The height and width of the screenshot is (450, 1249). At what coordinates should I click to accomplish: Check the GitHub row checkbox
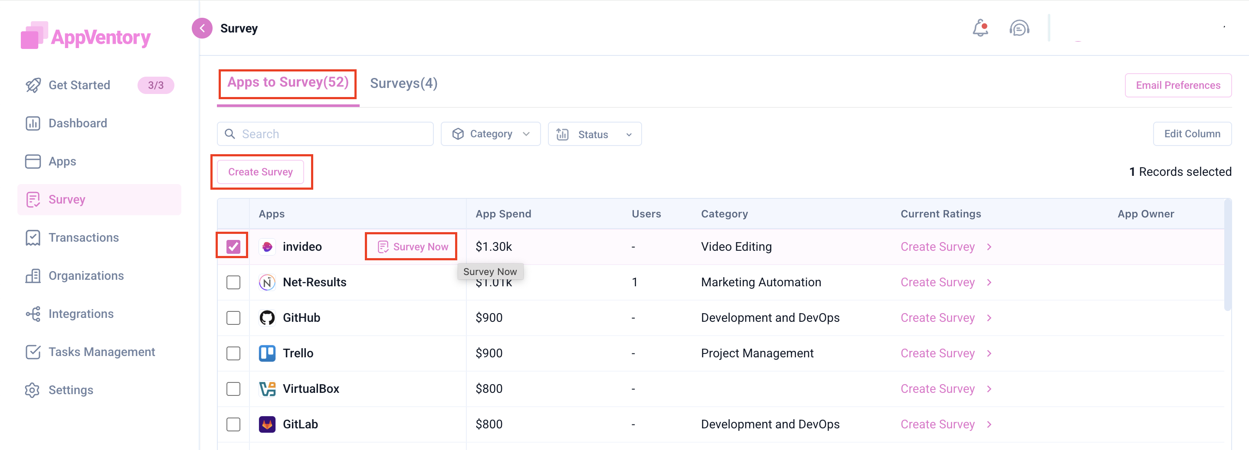233,318
